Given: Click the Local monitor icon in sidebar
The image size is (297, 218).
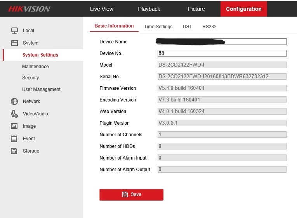Looking at the screenshot, I should pyautogui.click(x=14, y=31).
